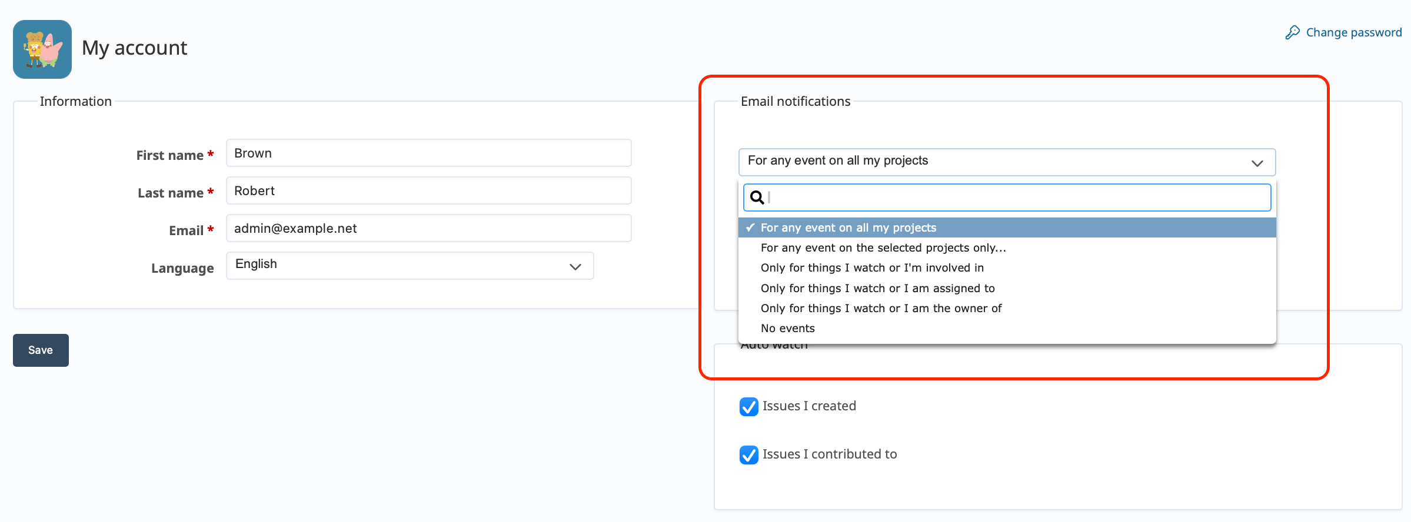1411x522 pixels.
Task: Click the 'Email notifications' section title
Action: (x=796, y=101)
